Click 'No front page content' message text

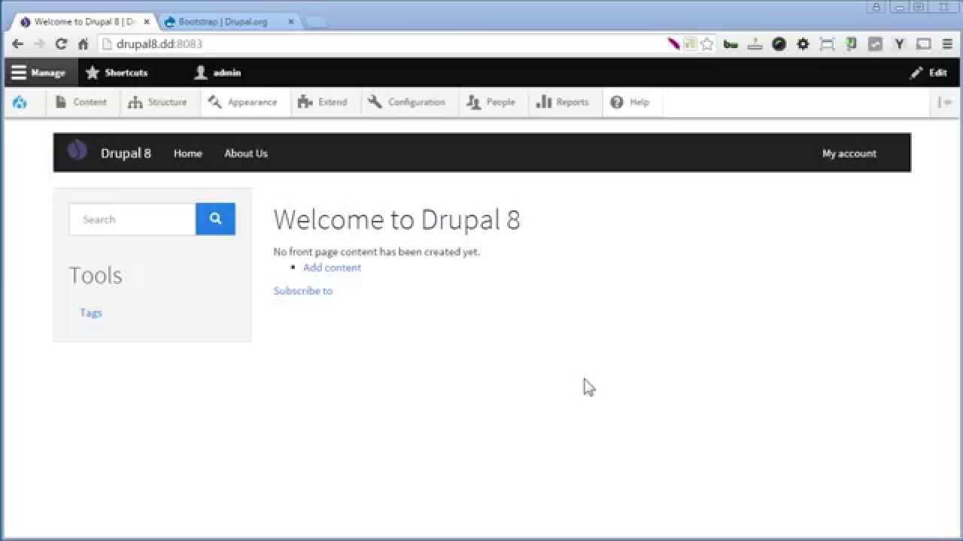pos(376,252)
